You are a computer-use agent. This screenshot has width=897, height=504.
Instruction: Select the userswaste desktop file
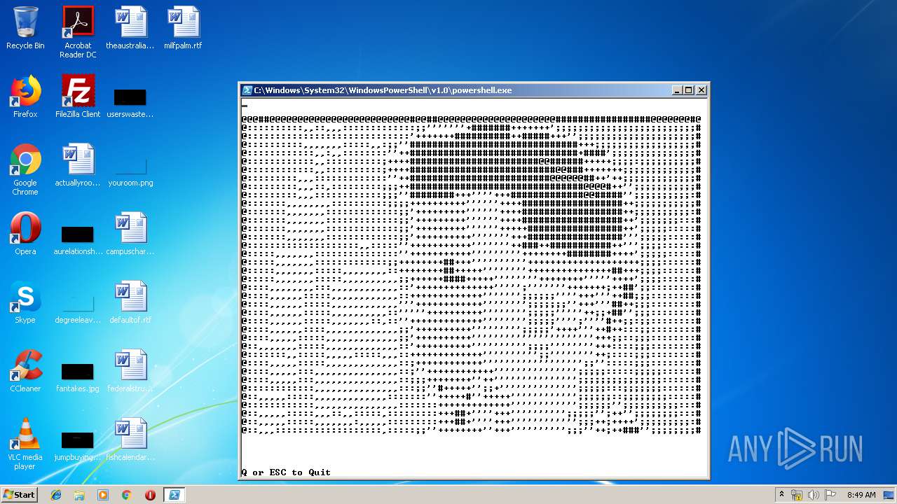130,102
